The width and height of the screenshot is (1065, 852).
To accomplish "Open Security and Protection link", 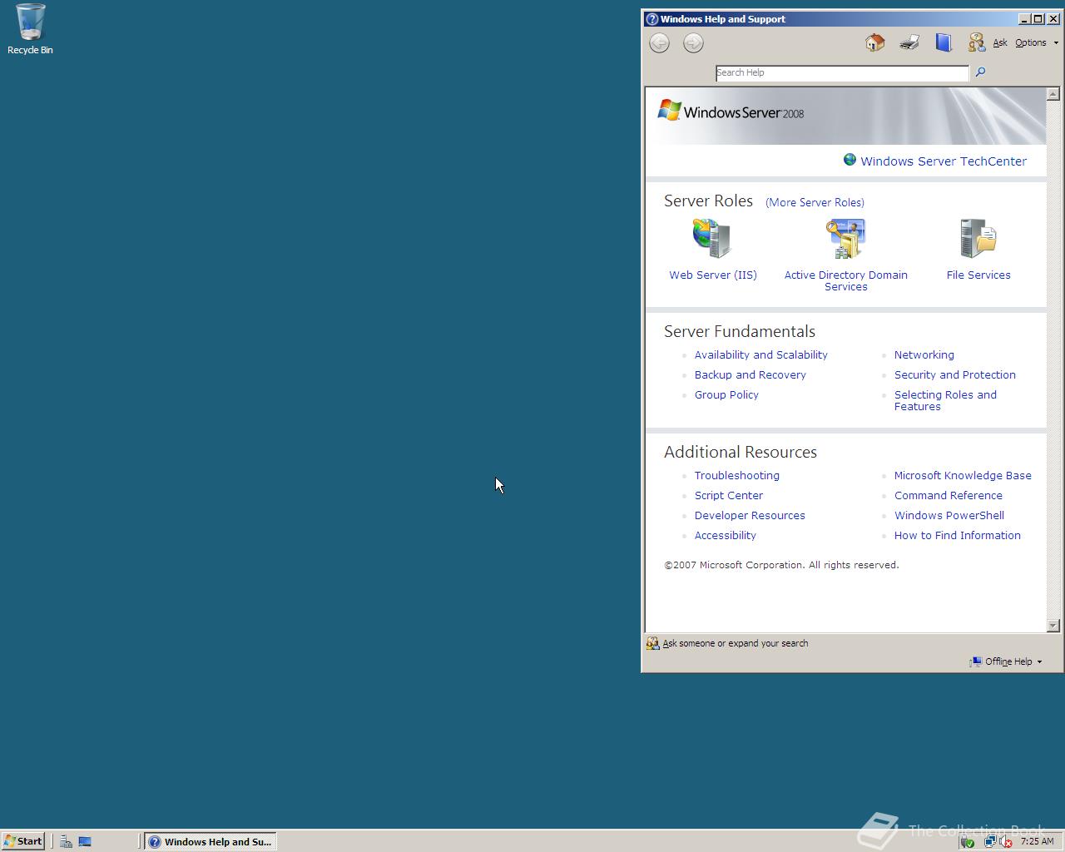I will coord(955,374).
